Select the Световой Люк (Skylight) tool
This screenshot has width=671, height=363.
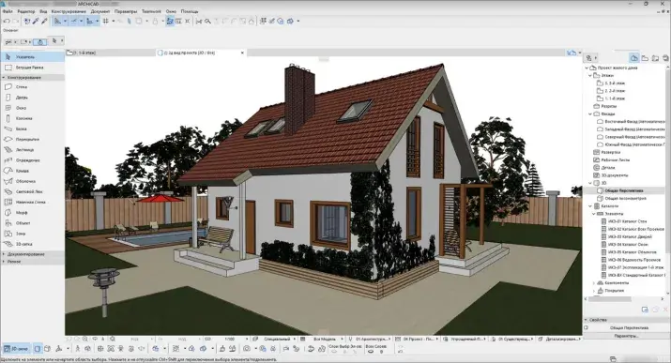tap(33, 191)
